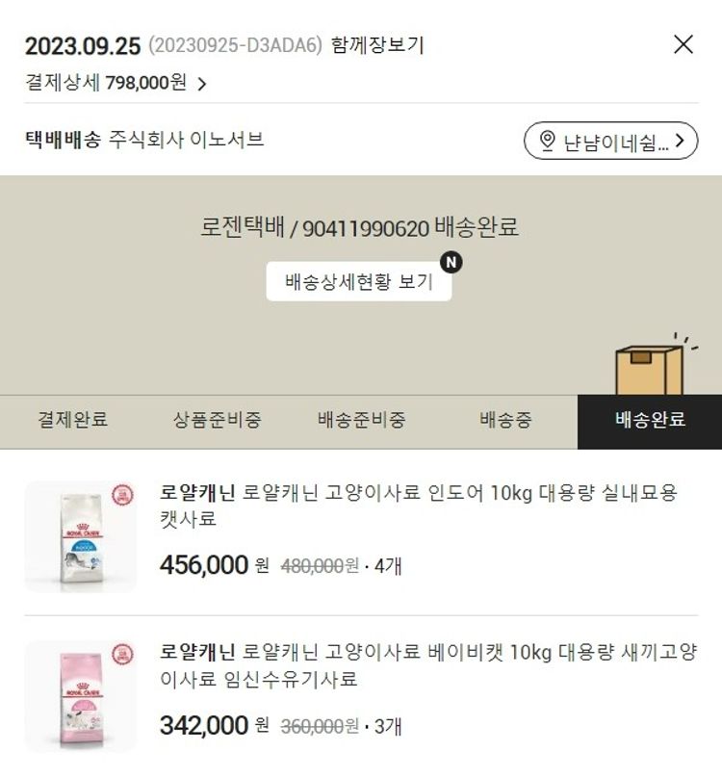Click the delivery box illustration icon
The width and height of the screenshot is (722, 778).
point(654,366)
